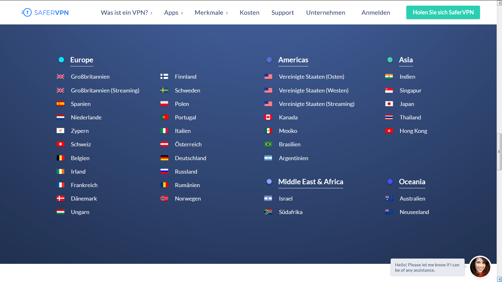This screenshot has width=502, height=282.
Task: Select the Großbritannien server entry
Action: pos(90,76)
